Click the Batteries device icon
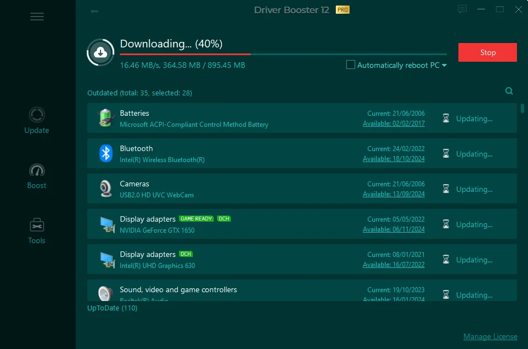This screenshot has width=528, height=349. (x=105, y=117)
